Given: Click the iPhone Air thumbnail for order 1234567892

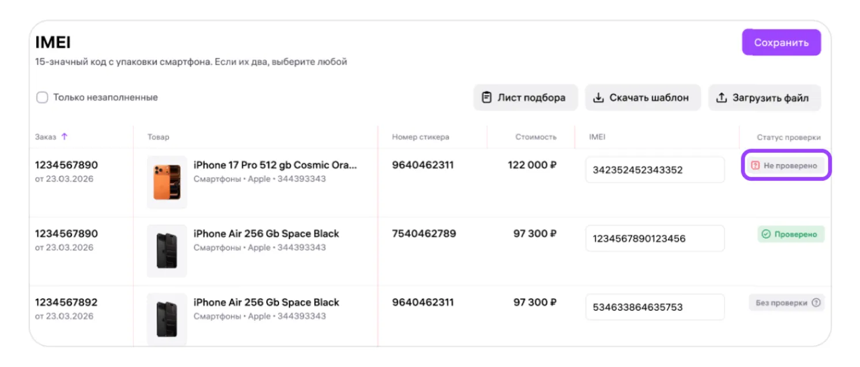Looking at the screenshot, I should tap(167, 319).
